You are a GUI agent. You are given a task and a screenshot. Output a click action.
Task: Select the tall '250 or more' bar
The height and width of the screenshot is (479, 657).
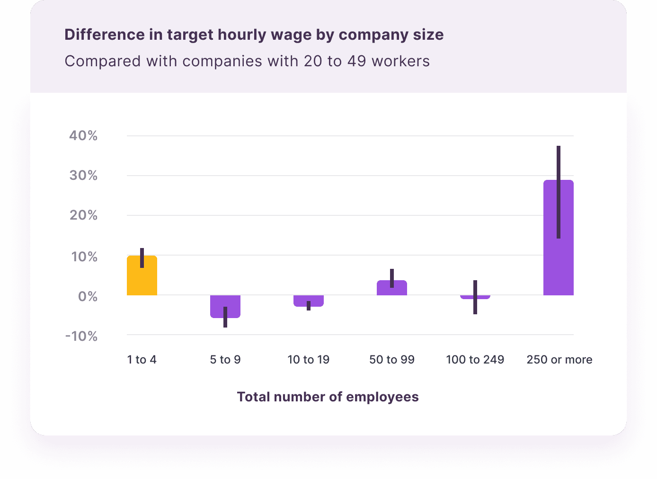point(559,238)
